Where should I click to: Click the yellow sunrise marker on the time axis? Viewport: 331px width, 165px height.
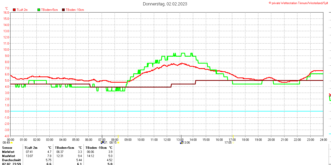point(118,136)
